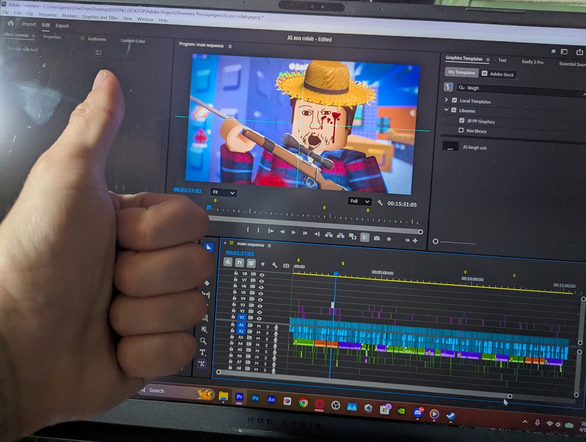
Task: Click the Extract button
Action: pyautogui.click(x=341, y=236)
